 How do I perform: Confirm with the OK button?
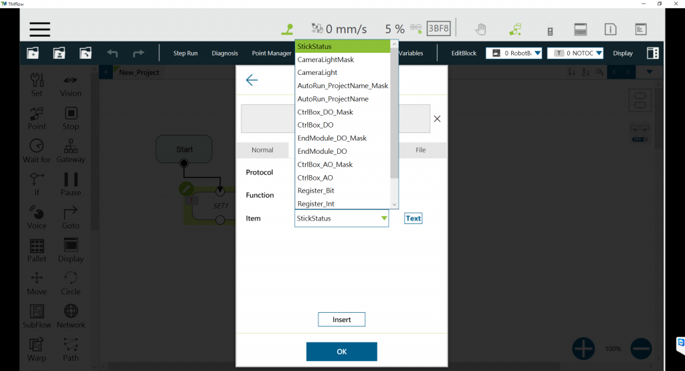(x=341, y=352)
